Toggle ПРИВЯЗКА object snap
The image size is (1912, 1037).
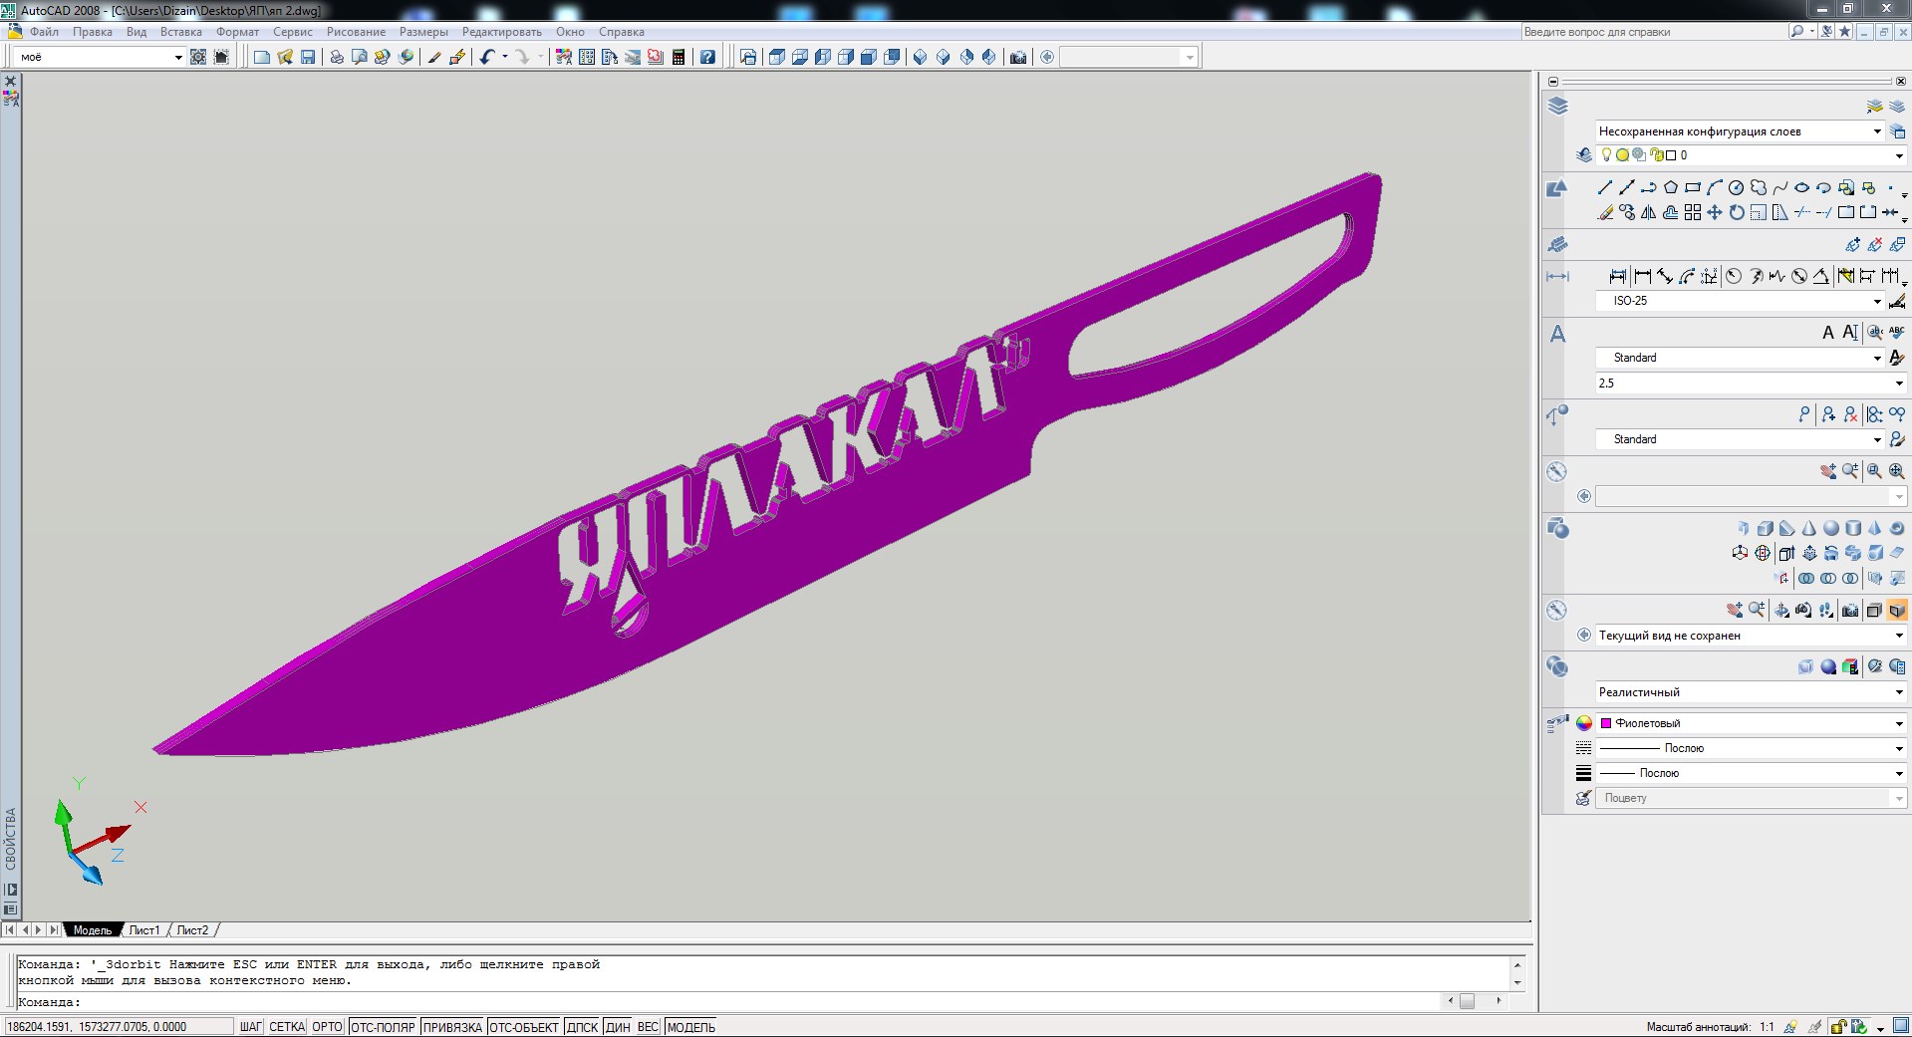tap(452, 1027)
